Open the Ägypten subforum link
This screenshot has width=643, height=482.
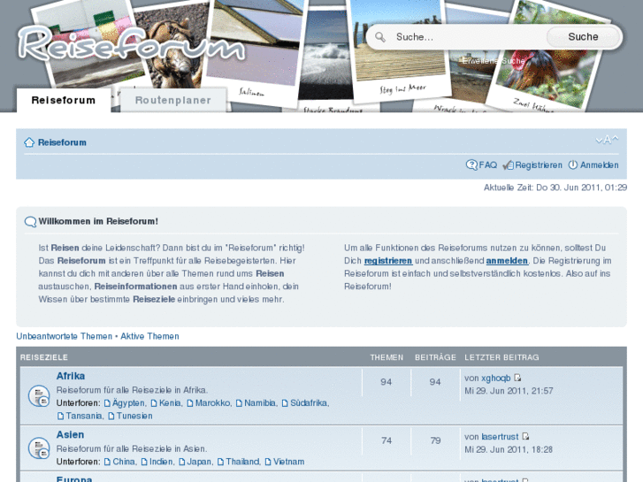[x=128, y=403]
